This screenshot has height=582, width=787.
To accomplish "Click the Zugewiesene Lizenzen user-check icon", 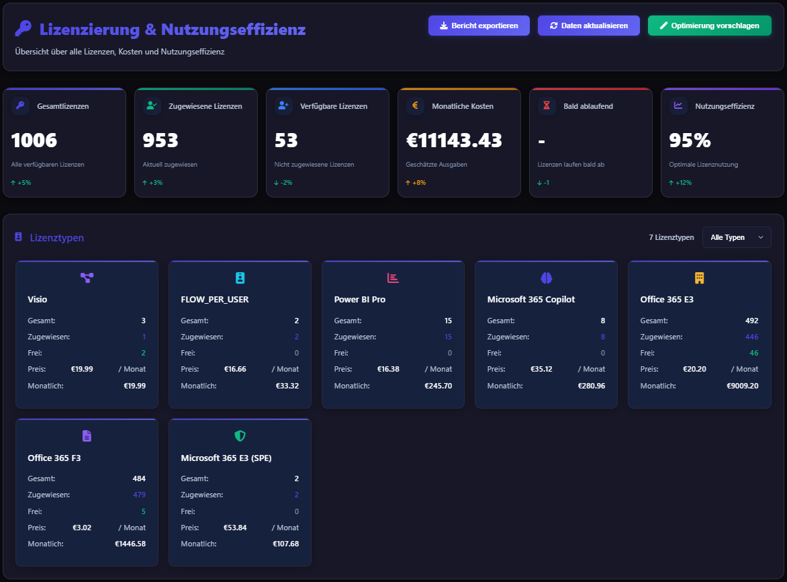I will (x=152, y=106).
